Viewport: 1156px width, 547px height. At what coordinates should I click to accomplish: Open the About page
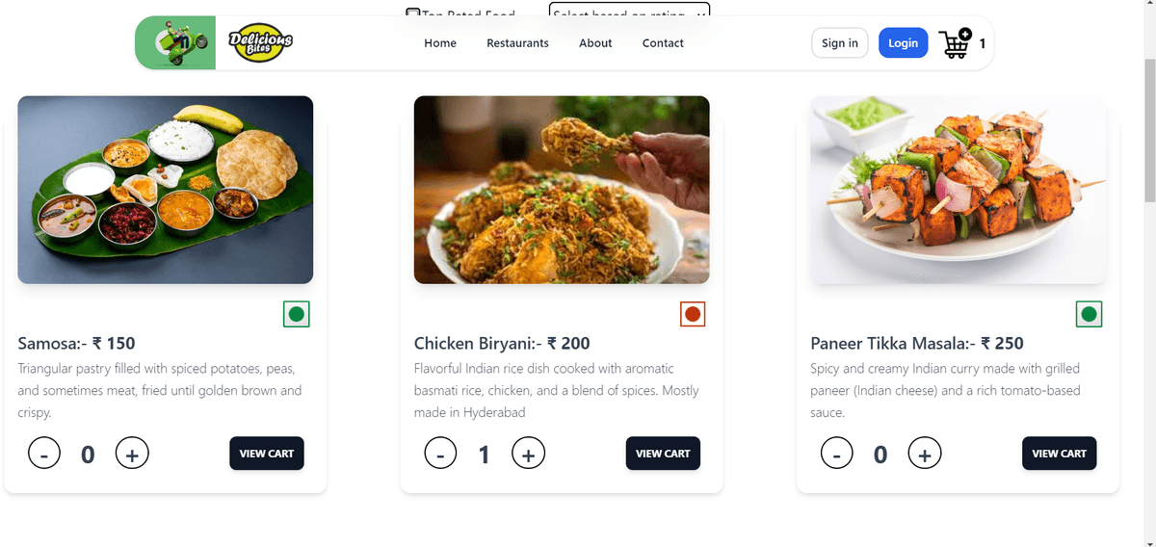pos(595,43)
